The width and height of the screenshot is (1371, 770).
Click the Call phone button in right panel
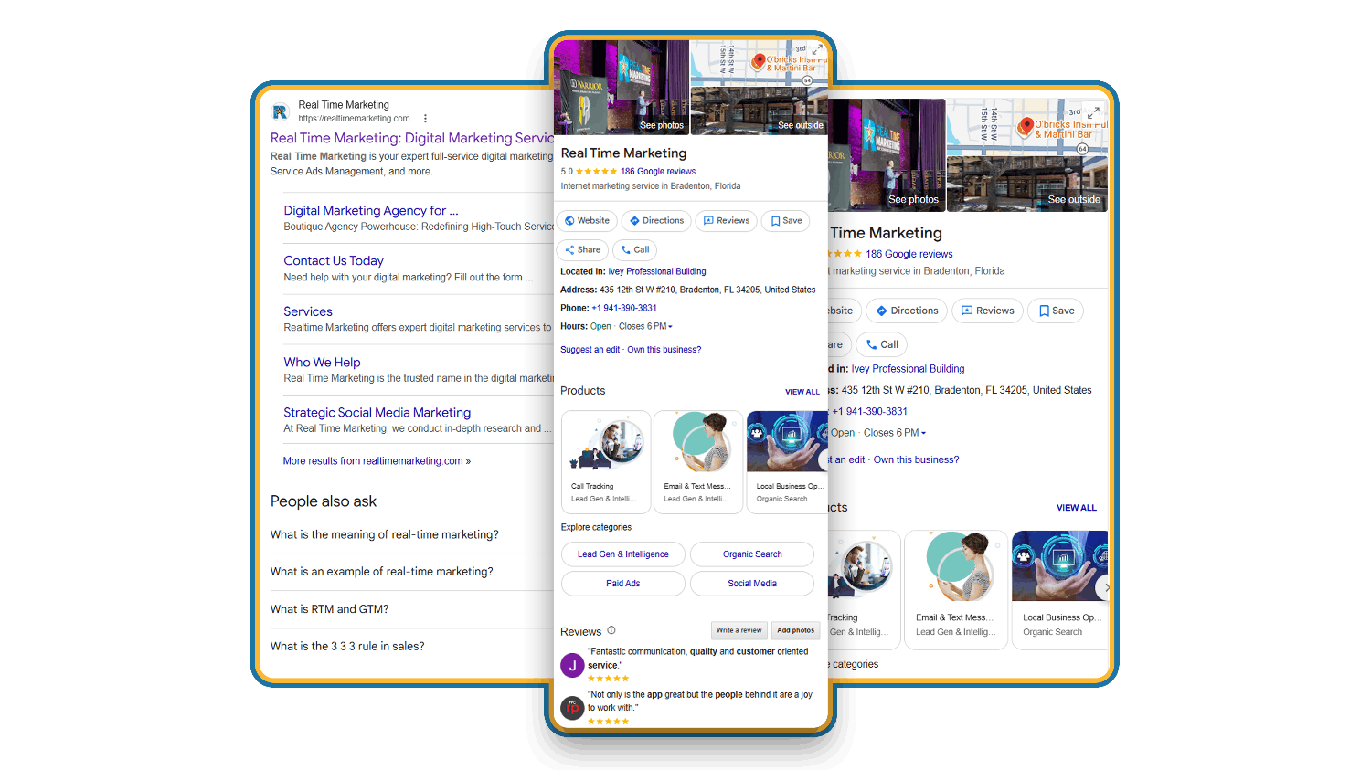click(882, 344)
